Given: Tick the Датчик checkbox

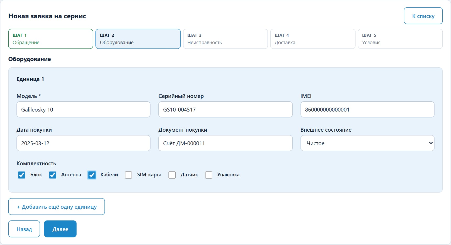Looking at the screenshot, I should click(172, 175).
